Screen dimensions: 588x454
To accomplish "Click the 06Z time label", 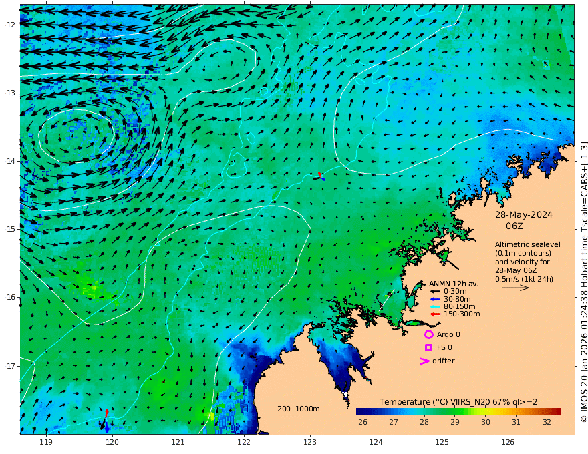I will [x=514, y=226].
